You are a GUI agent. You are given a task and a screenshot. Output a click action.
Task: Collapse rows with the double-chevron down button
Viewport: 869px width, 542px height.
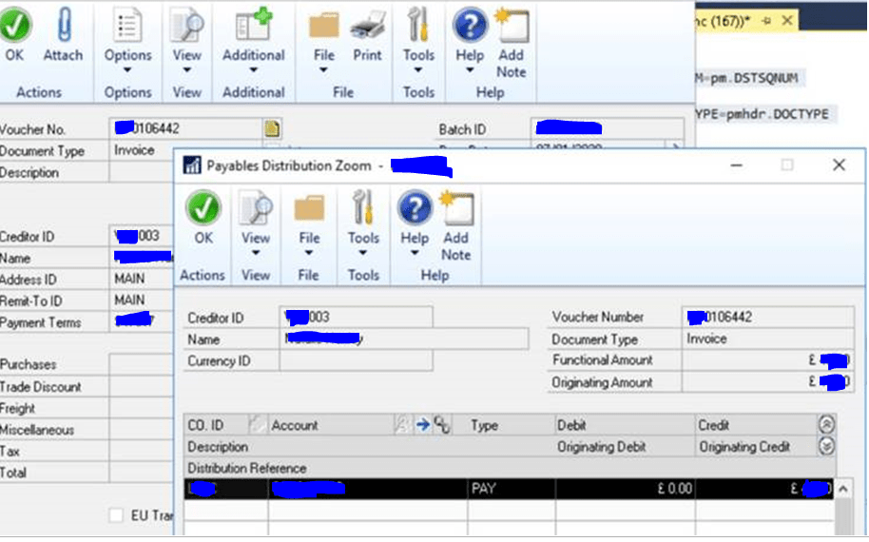pos(826,446)
